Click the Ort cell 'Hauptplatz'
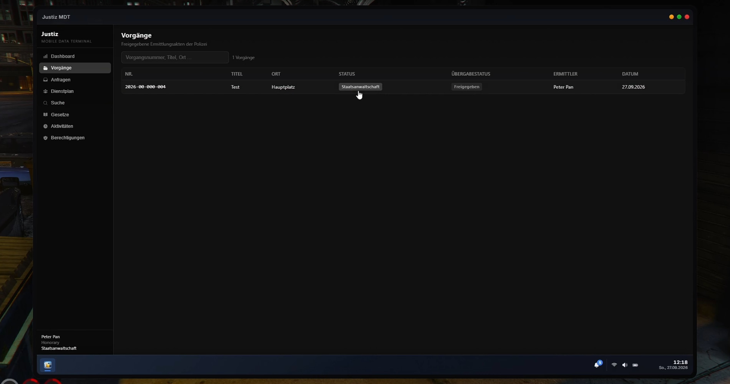 [283, 87]
